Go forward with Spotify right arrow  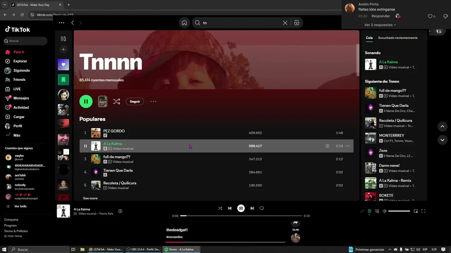click(x=80, y=23)
